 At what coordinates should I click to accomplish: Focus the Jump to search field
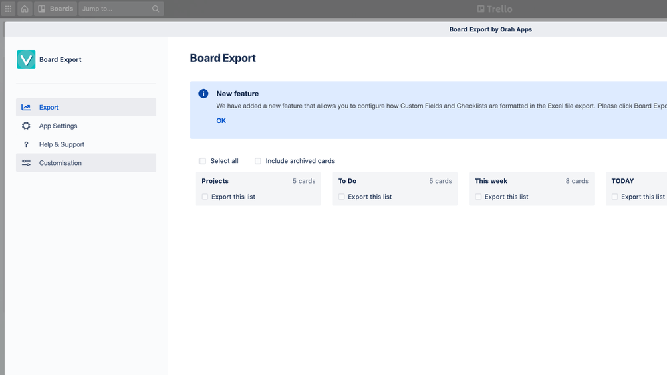point(121,9)
